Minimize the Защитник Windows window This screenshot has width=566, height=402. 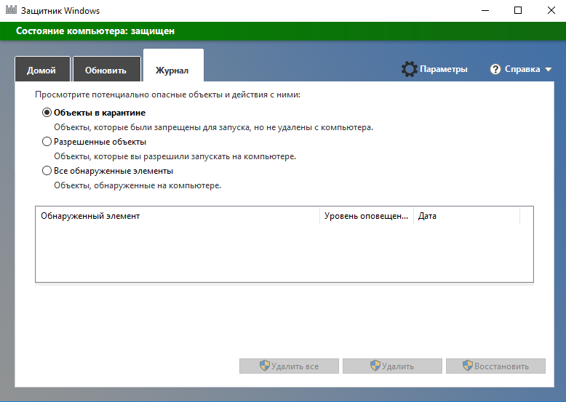click(485, 10)
